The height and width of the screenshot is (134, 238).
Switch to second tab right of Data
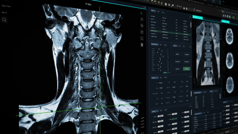click(158, 11)
